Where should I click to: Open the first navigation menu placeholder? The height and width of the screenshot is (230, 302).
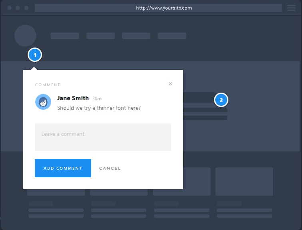[x=65, y=36]
